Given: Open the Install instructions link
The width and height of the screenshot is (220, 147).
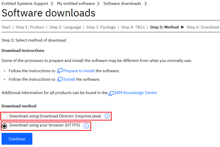Looking at the screenshot, I should click(69, 79).
